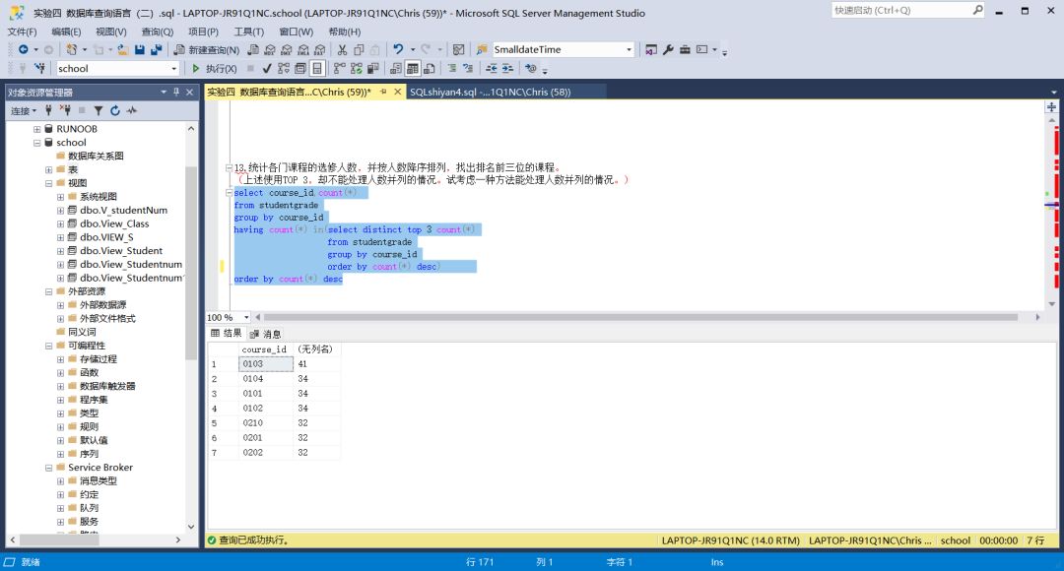
Task: Toggle auto-hide pin on Object Explorer panel
Action: pyautogui.click(x=176, y=92)
